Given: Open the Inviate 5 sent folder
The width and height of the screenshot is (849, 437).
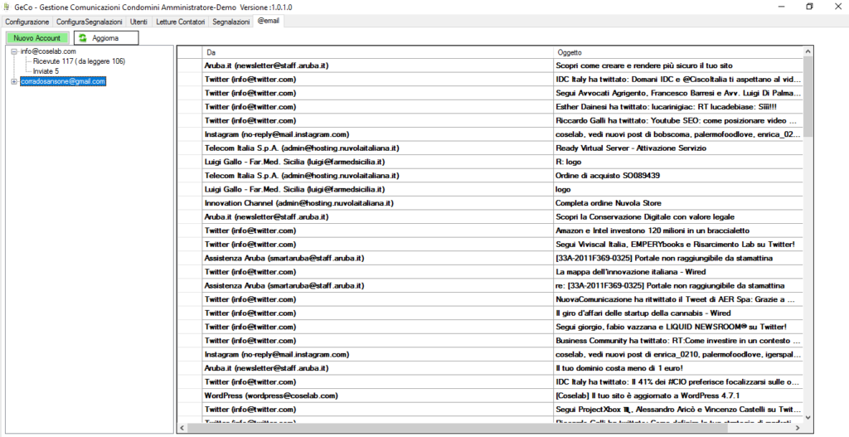Looking at the screenshot, I should tap(46, 71).
